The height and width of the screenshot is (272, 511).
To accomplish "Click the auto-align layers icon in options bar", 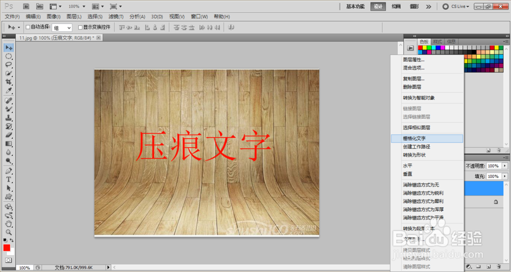I will pyautogui.click(x=231, y=28).
